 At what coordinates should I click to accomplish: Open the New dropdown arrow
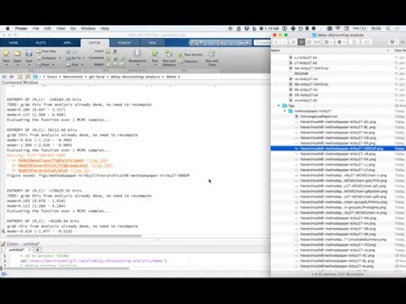coord(6,65)
